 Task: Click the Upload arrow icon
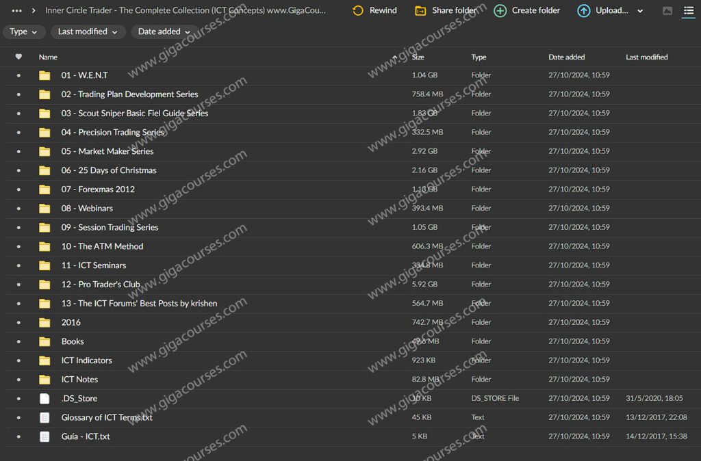583,11
